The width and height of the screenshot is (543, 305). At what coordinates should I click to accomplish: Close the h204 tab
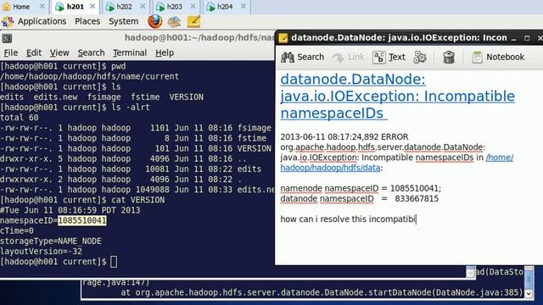[x=244, y=6]
